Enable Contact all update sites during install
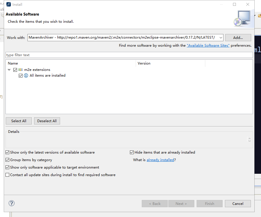The image size is (261, 217). [x=7, y=175]
